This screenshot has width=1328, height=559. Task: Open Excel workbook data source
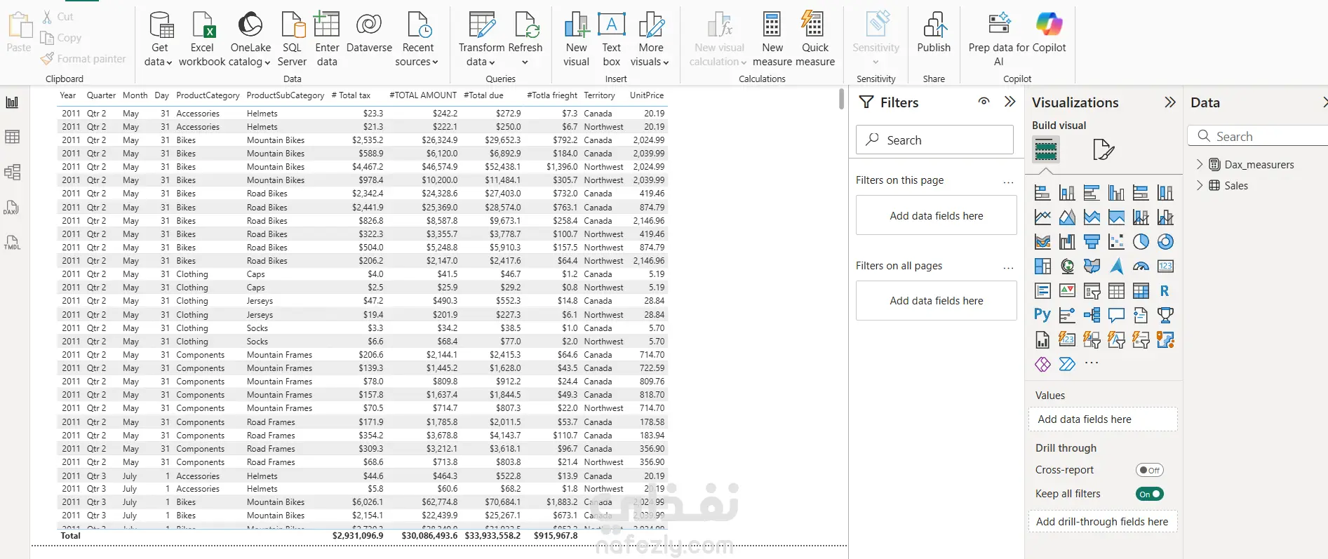[x=202, y=39]
